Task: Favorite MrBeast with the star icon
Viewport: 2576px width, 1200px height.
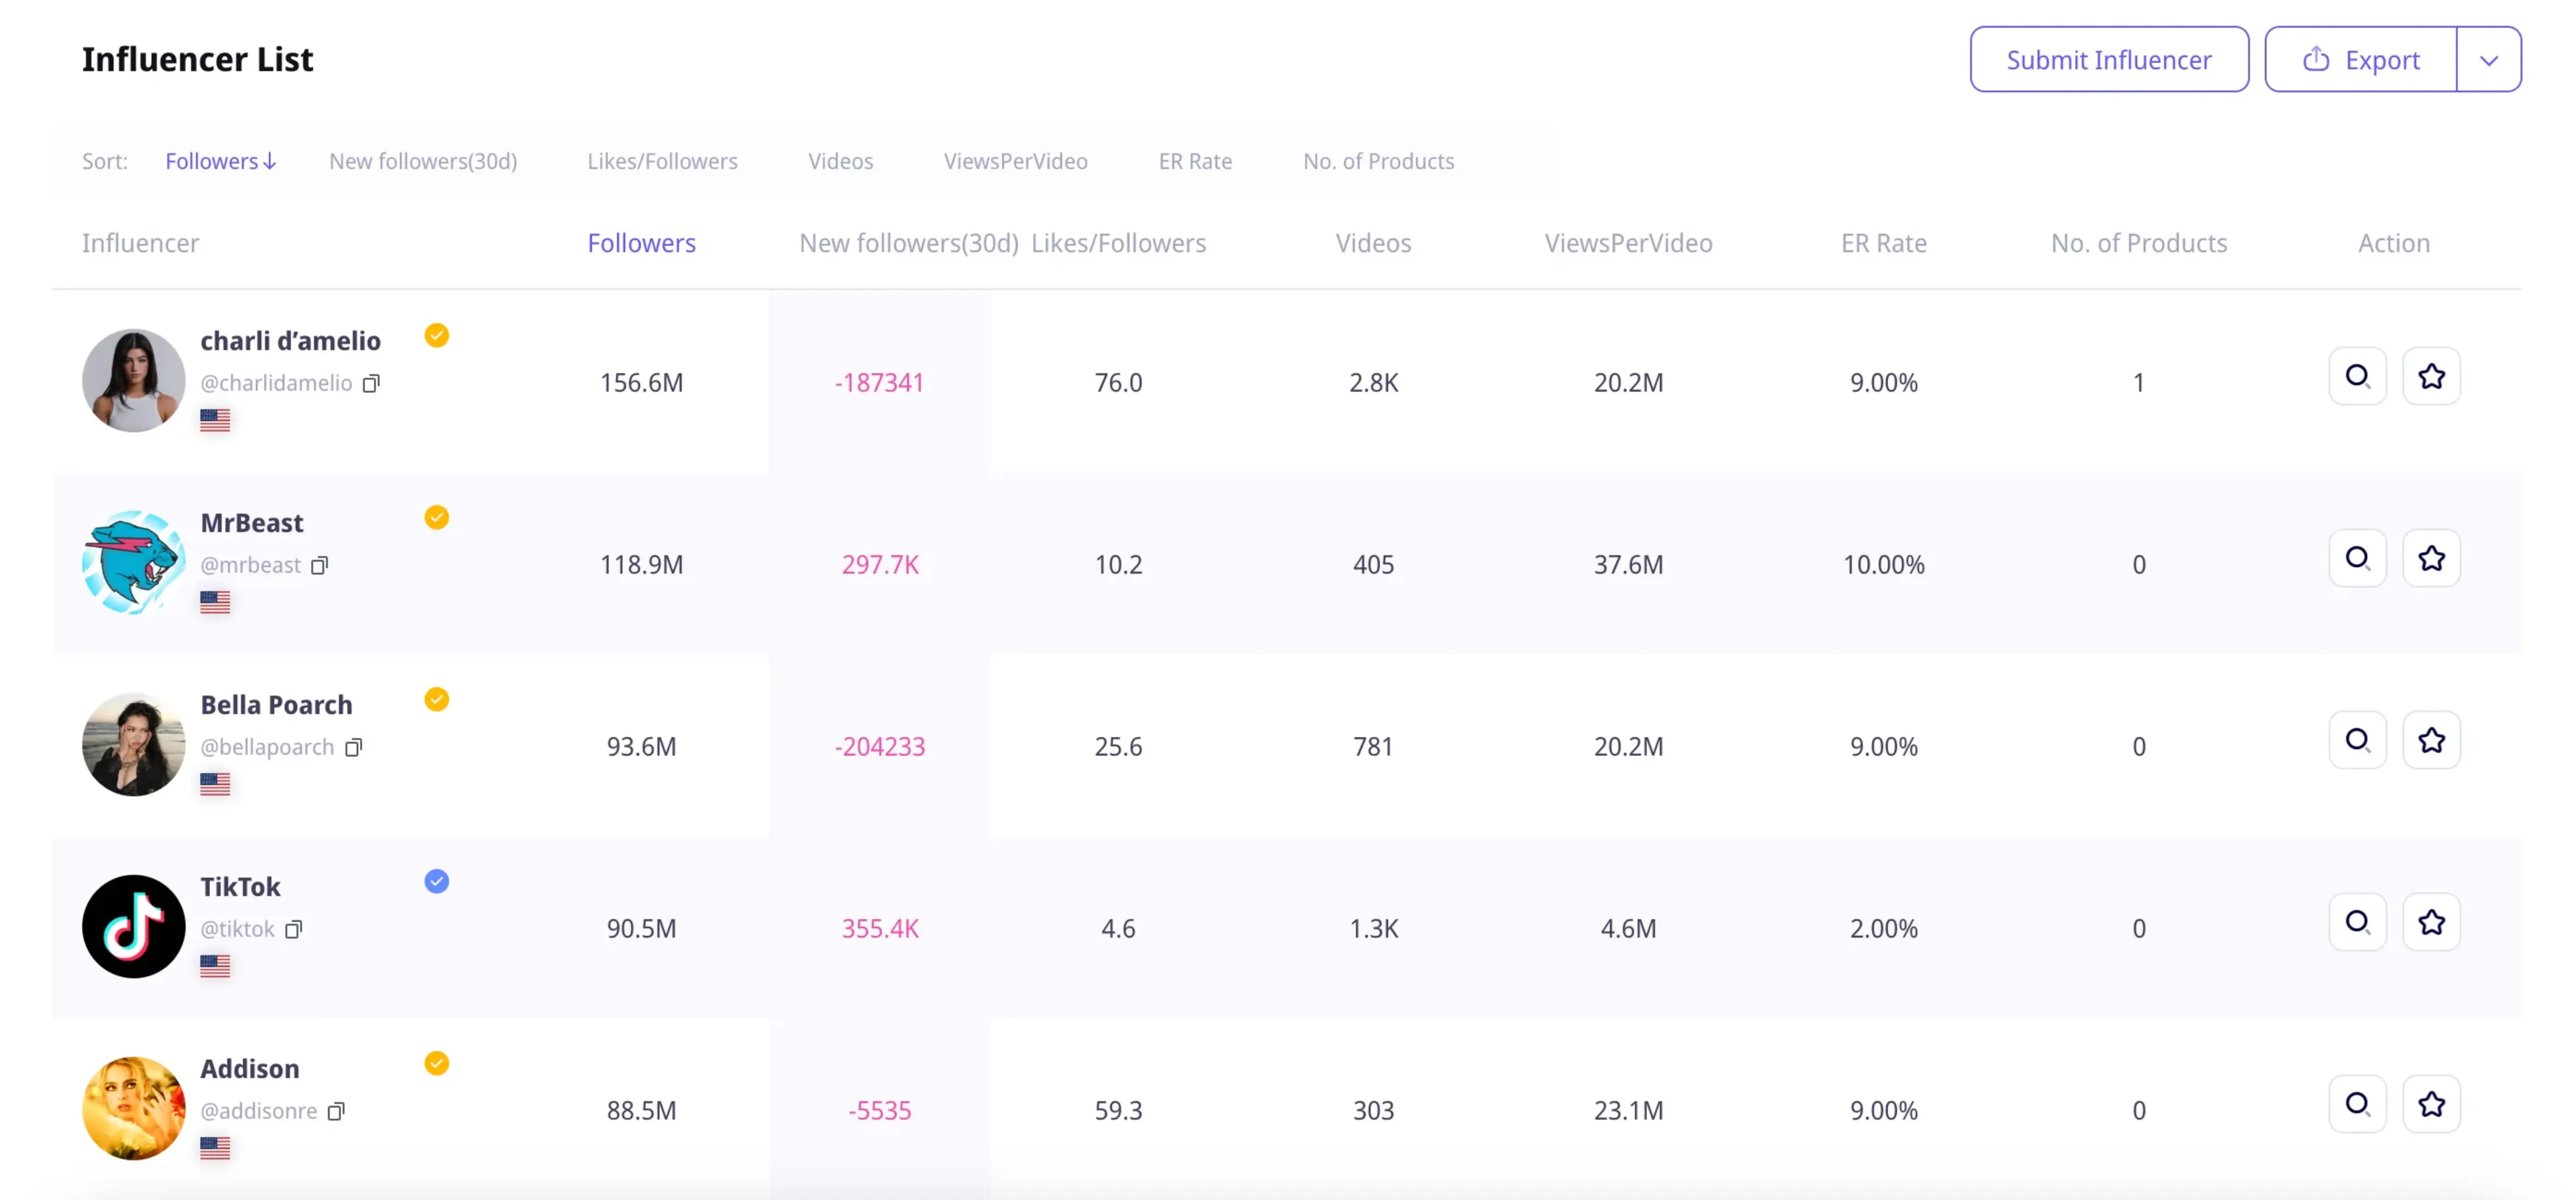Action: 2431,558
